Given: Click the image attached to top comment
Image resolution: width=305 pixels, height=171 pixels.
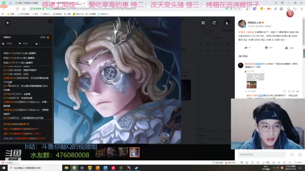Looking at the screenshot, I should 255,79.
